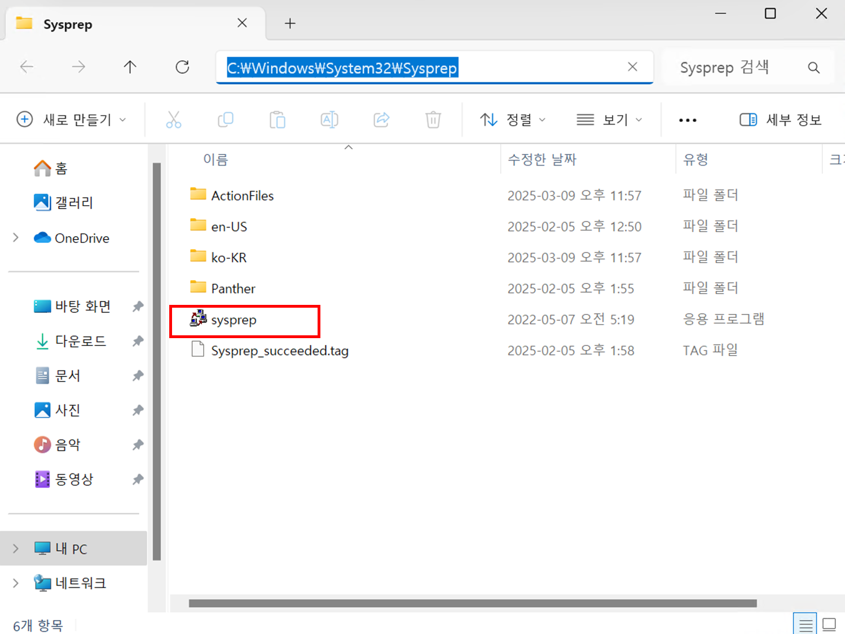Select the en-US folder
The width and height of the screenshot is (845, 634).
pyautogui.click(x=229, y=227)
